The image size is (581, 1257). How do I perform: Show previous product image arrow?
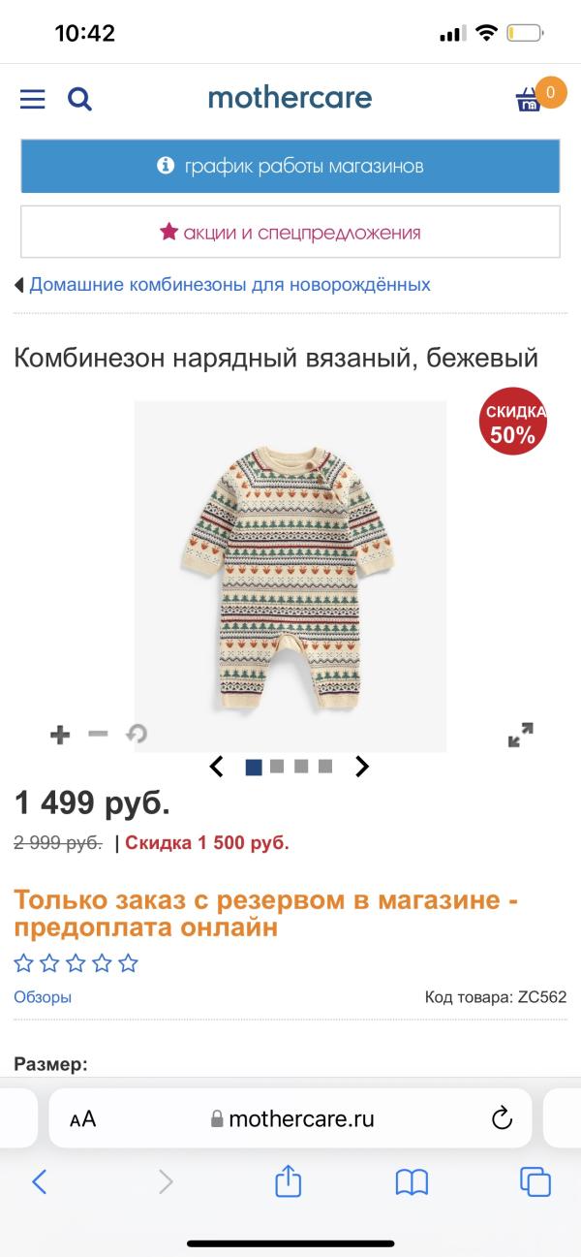pos(217,767)
